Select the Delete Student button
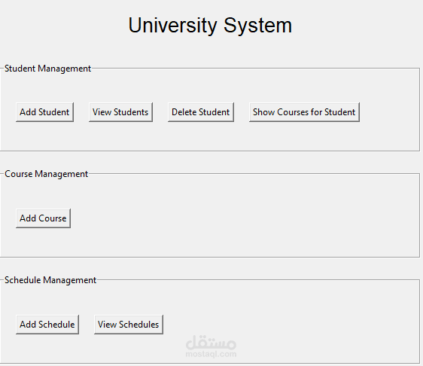This screenshot has width=423, height=366. coord(201,112)
